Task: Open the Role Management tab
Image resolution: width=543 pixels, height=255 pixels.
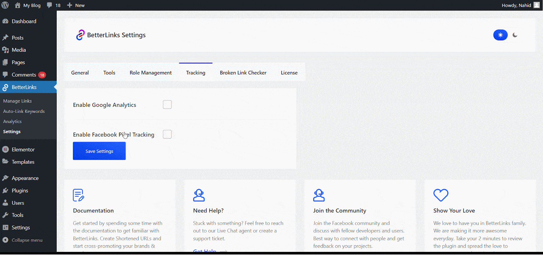Action: click(151, 73)
